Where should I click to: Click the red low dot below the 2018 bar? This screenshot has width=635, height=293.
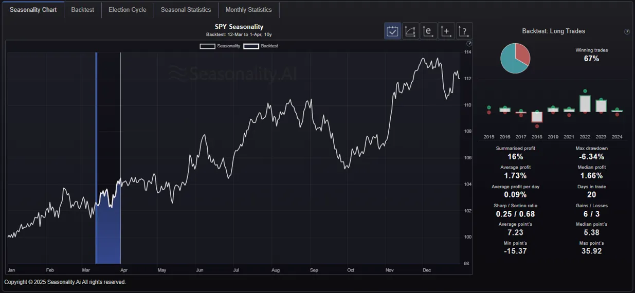click(537, 126)
